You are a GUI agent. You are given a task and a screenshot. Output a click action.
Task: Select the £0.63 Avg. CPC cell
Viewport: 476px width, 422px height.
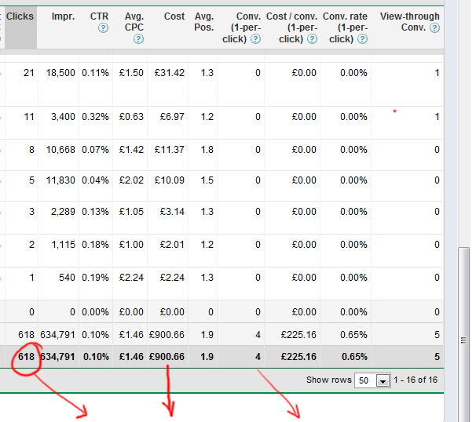pyautogui.click(x=131, y=117)
